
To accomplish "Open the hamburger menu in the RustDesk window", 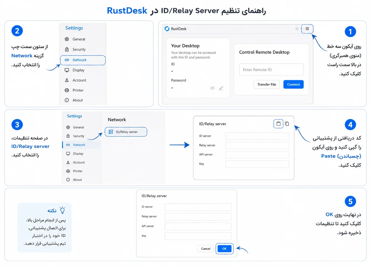I will click(307, 29).
